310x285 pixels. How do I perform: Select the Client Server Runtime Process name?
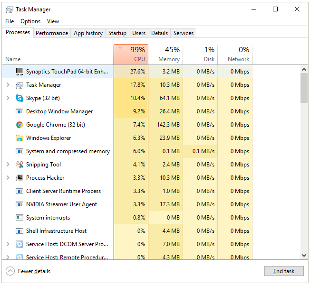tap(63, 191)
